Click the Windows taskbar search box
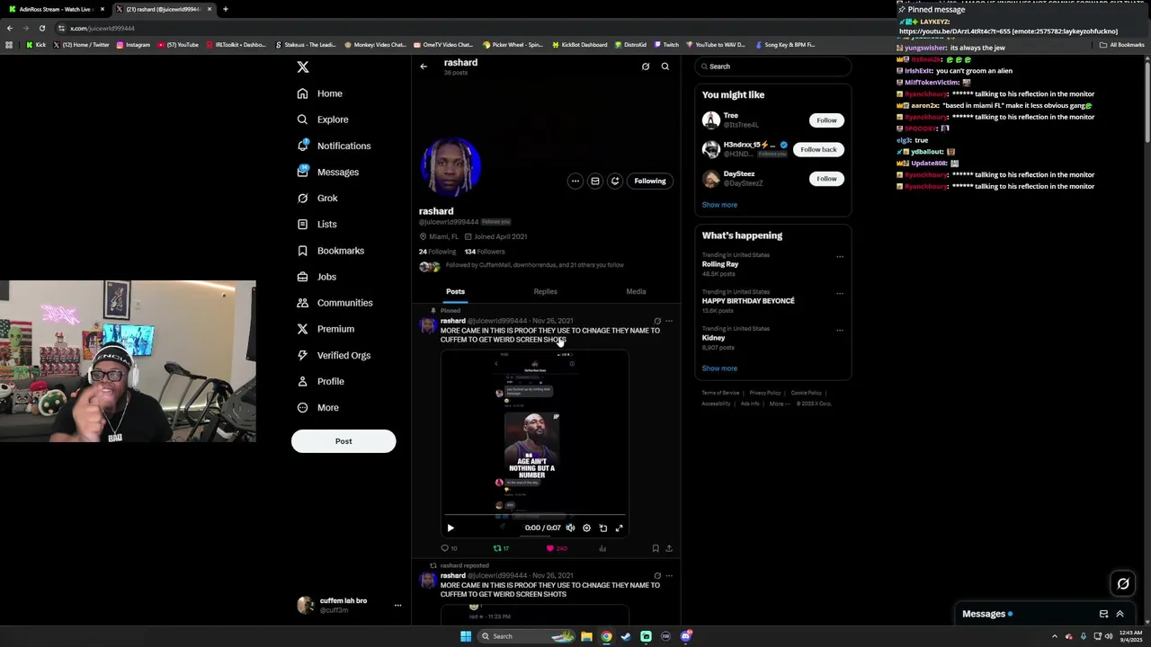Viewport: 1151px width, 647px height. 528,636
